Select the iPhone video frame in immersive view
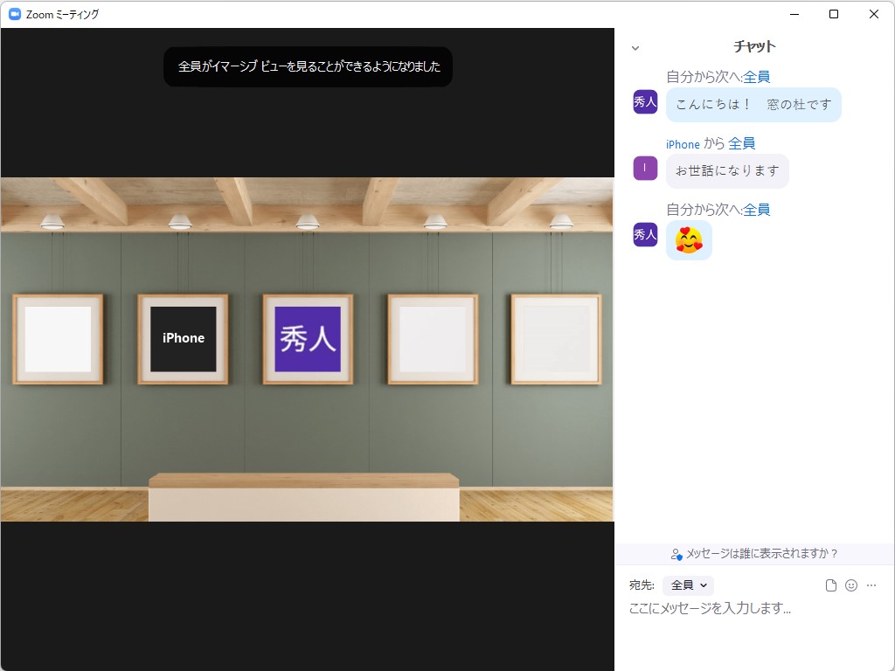895x671 pixels. pyautogui.click(x=182, y=338)
